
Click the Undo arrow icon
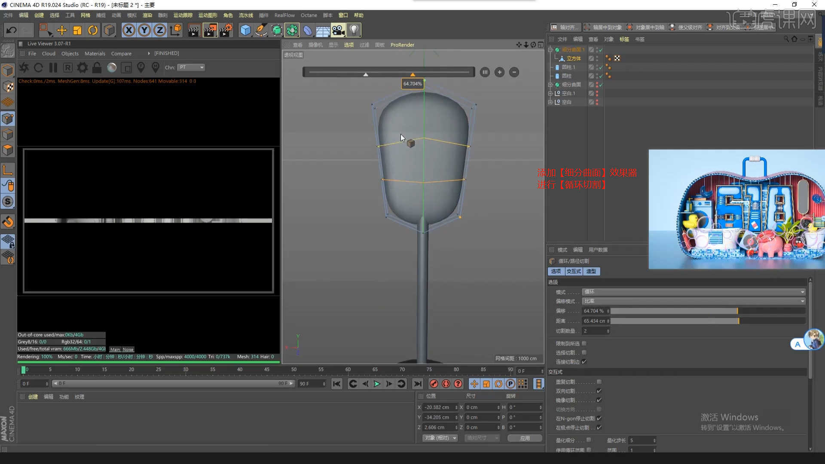click(x=12, y=30)
